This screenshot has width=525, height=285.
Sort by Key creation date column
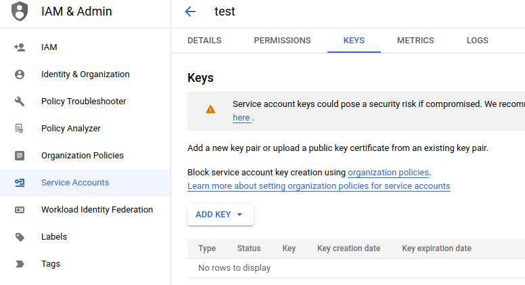tap(348, 248)
